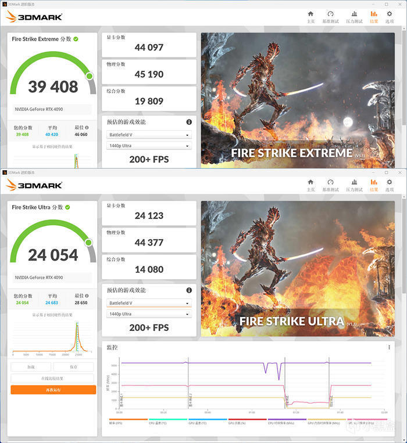This screenshot has height=443, width=407.
Task: Open Results (结果) tab in the Fire Strike Extreme window
Action: [x=374, y=17]
